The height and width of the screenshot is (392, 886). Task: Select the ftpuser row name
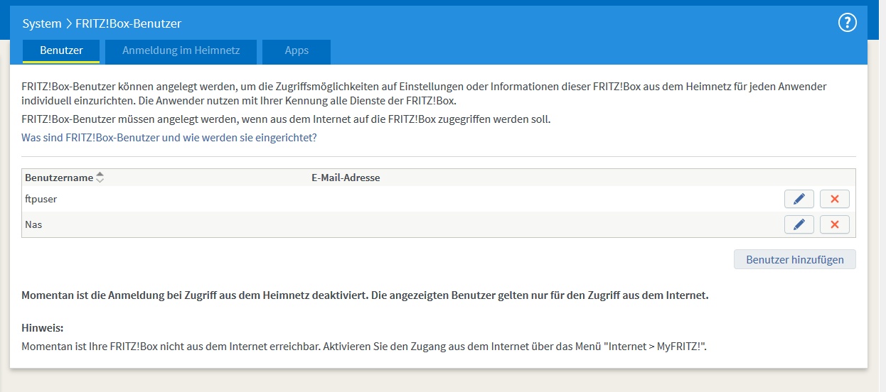pyautogui.click(x=41, y=200)
